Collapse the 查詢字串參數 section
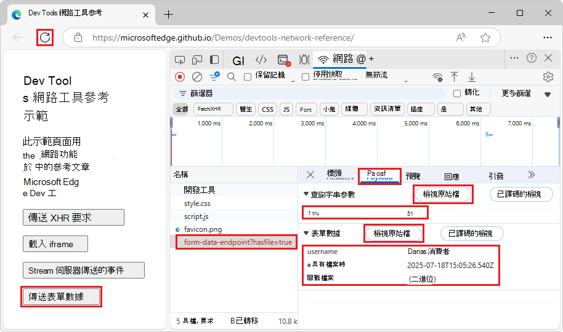This screenshot has width=563, height=332. pos(306,194)
